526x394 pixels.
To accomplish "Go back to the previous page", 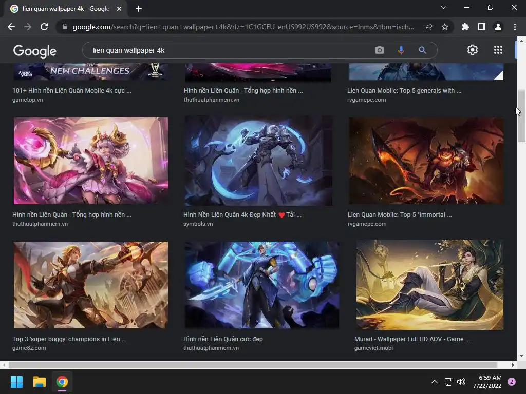I will 11,27.
